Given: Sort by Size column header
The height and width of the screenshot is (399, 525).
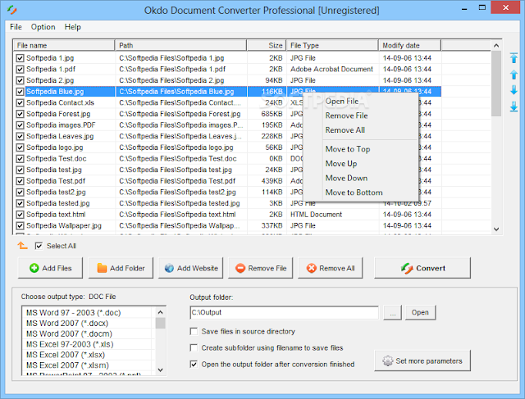Looking at the screenshot, I should click(267, 46).
